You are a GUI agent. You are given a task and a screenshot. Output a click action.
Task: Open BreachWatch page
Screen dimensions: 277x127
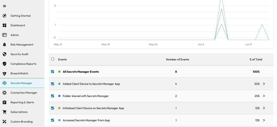19,73
